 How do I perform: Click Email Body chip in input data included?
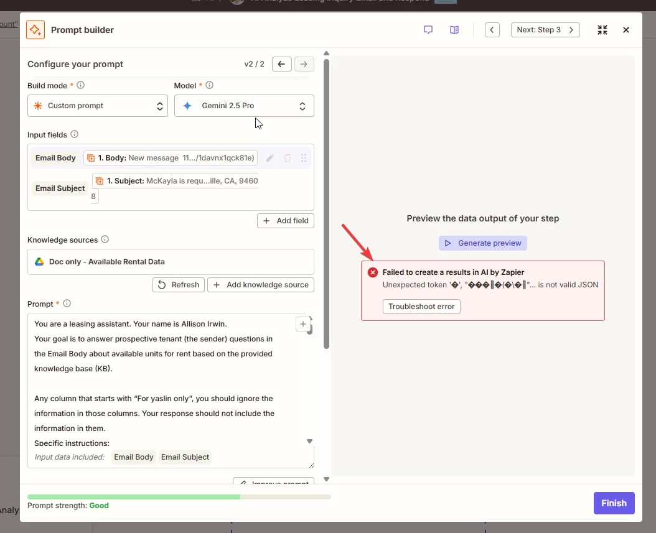click(134, 457)
